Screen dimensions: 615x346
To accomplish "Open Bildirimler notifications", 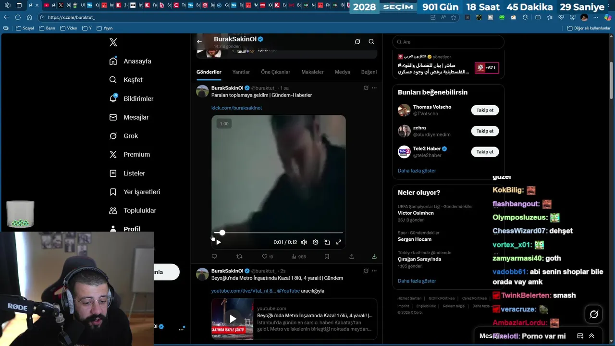I will [131, 99].
